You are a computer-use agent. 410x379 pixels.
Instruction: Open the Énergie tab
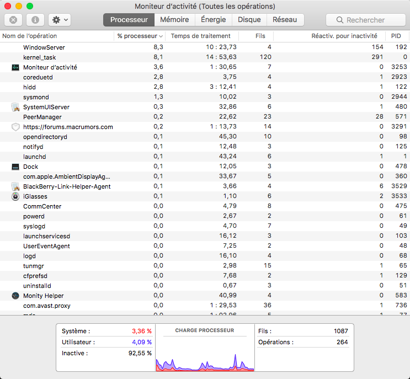[x=214, y=20]
